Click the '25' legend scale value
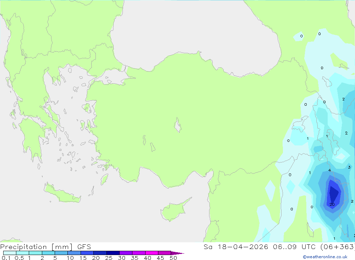Image resolution: width=355 pixels, height=260 pixels. [x=109, y=258]
